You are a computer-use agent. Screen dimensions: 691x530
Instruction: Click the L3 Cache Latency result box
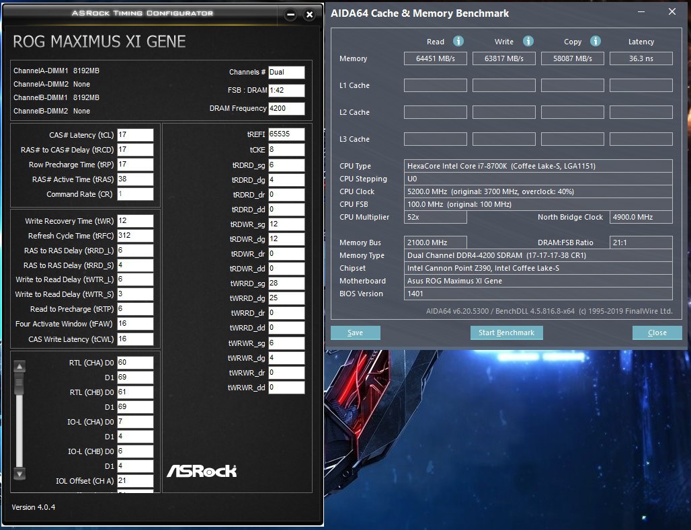[x=641, y=139]
